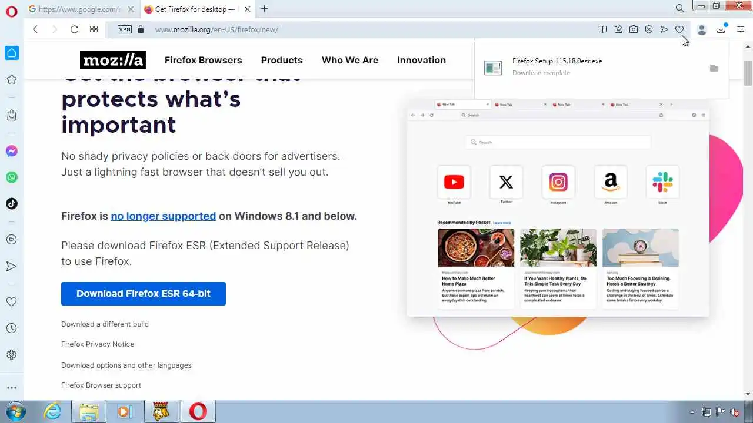The image size is (753, 423).
Task: Open the Windows Start button
Action: (15, 411)
